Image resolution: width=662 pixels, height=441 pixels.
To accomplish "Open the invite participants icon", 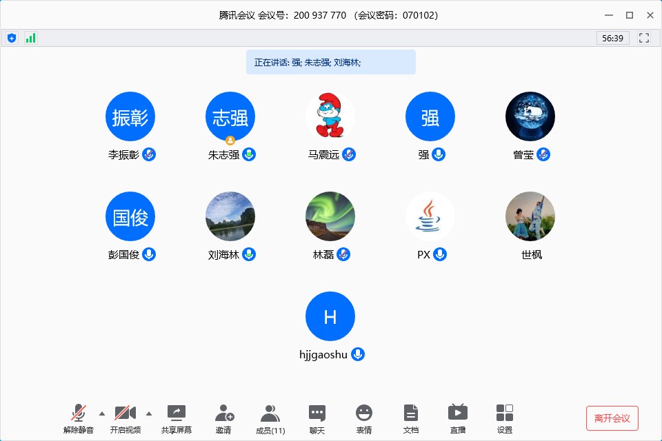I will (223, 418).
